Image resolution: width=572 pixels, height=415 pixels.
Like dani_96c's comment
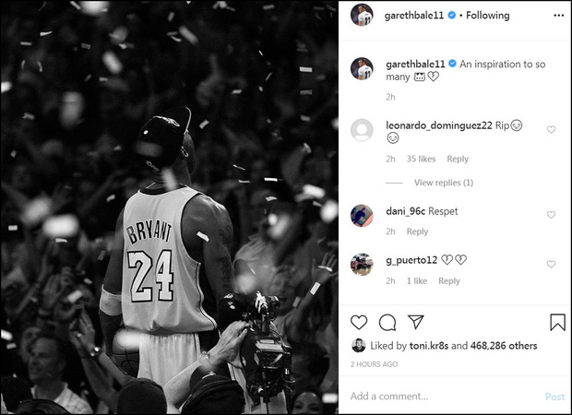coord(552,215)
